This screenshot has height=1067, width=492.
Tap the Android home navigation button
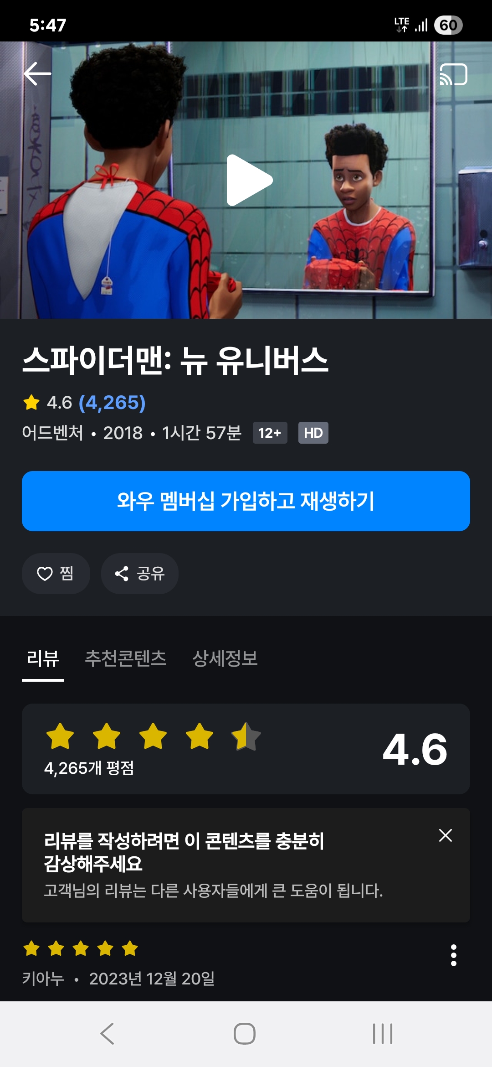245,1034
